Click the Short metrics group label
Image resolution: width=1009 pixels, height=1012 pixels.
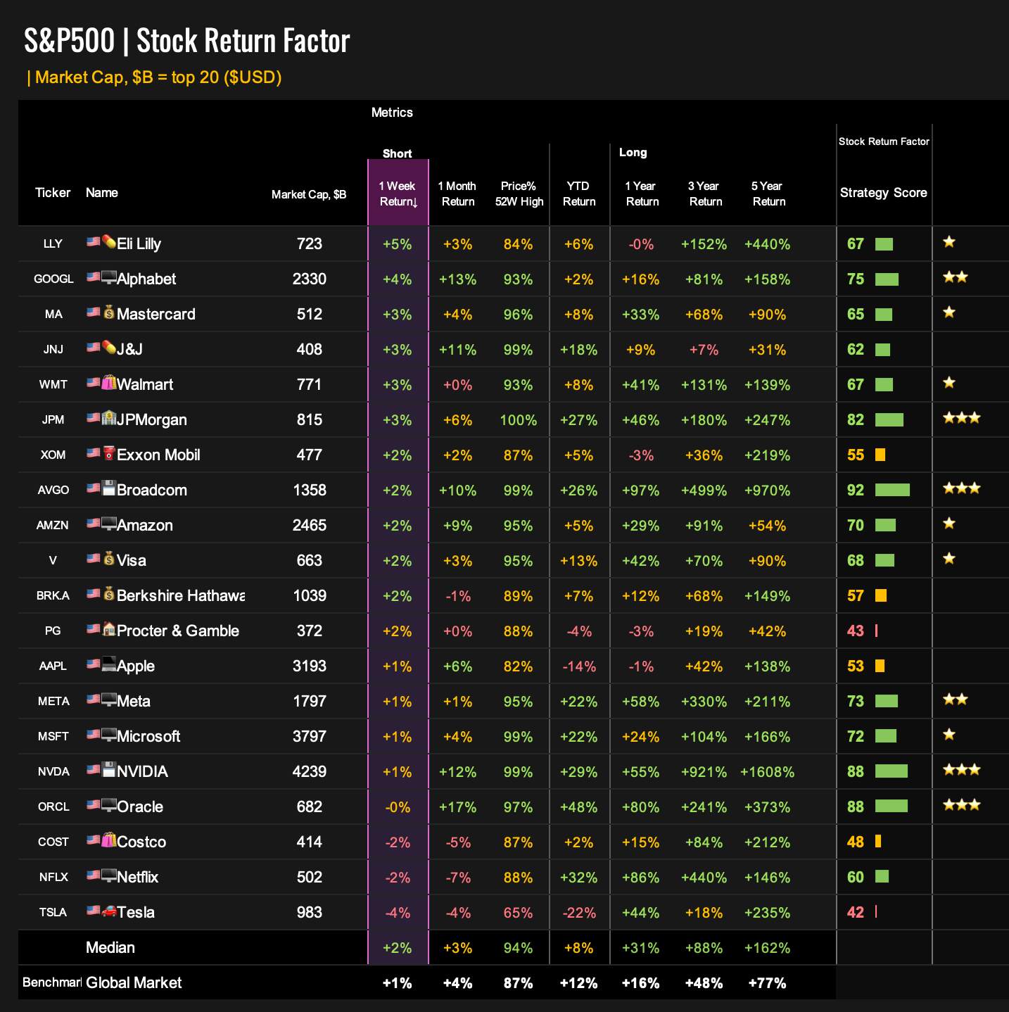(x=398, y=153)
